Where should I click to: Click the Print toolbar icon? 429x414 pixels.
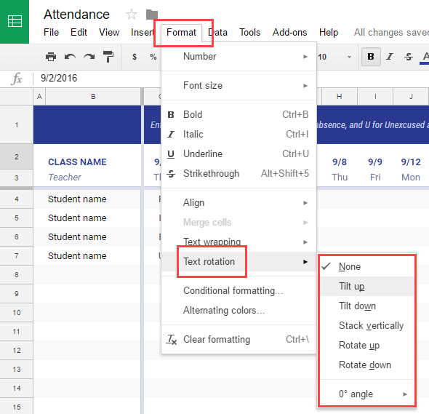click(x=51, y=57)
